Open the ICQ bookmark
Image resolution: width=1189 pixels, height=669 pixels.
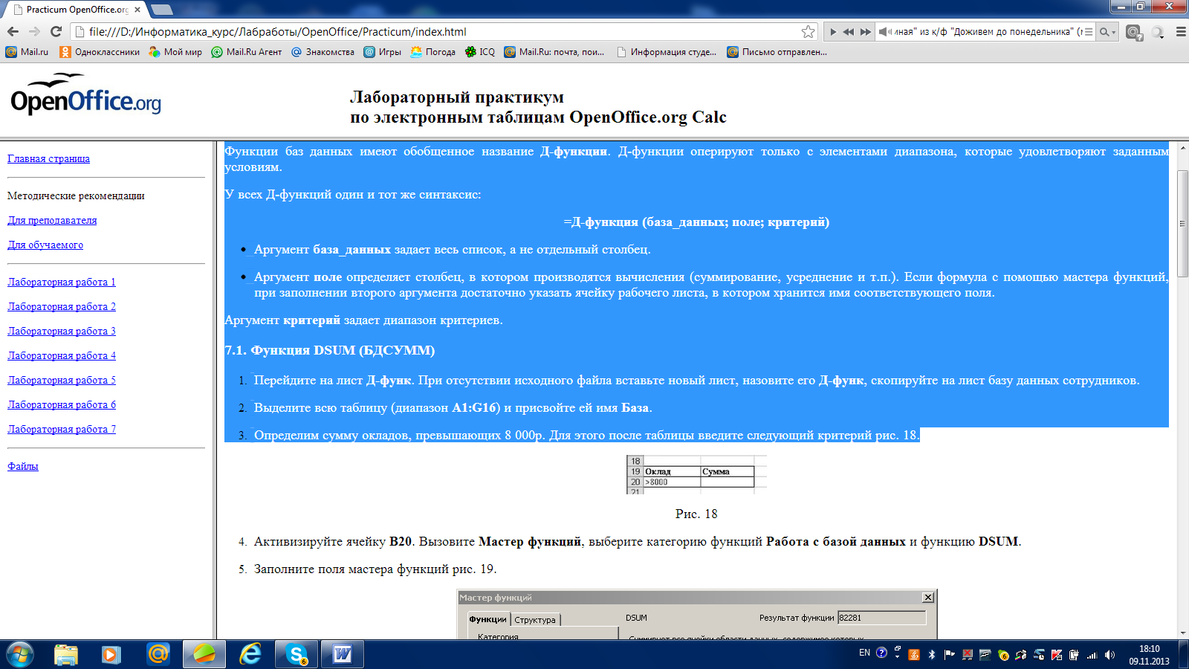coord(480,52)
